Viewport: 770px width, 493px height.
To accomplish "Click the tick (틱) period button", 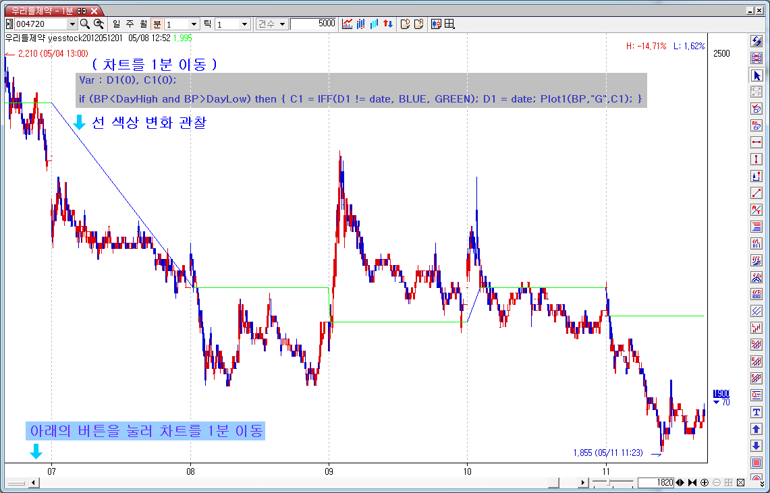I will [x=207, y=24].
